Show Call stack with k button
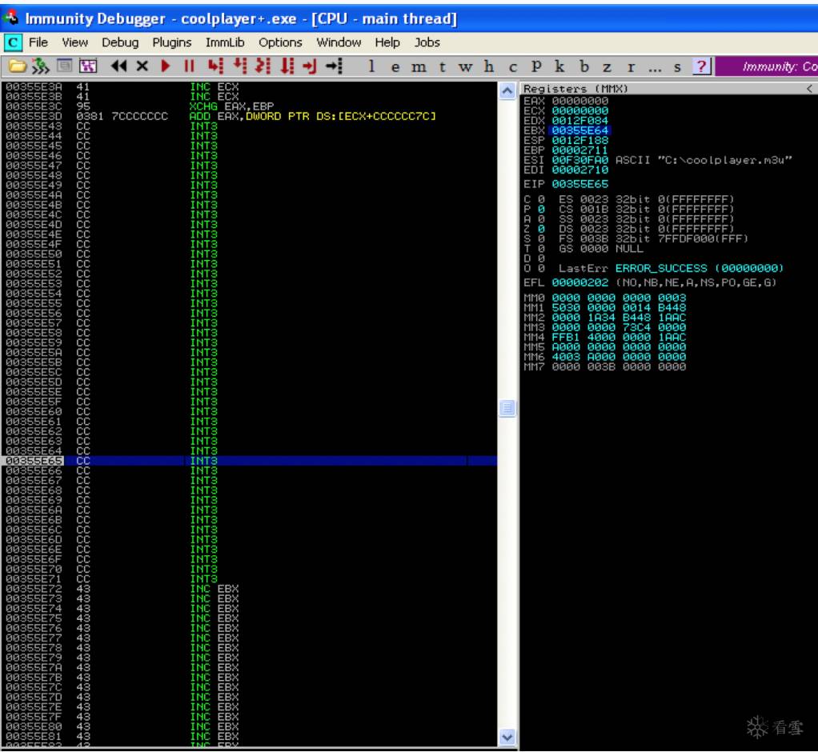This screenshot has width=818, height=752. click(559, 66)
